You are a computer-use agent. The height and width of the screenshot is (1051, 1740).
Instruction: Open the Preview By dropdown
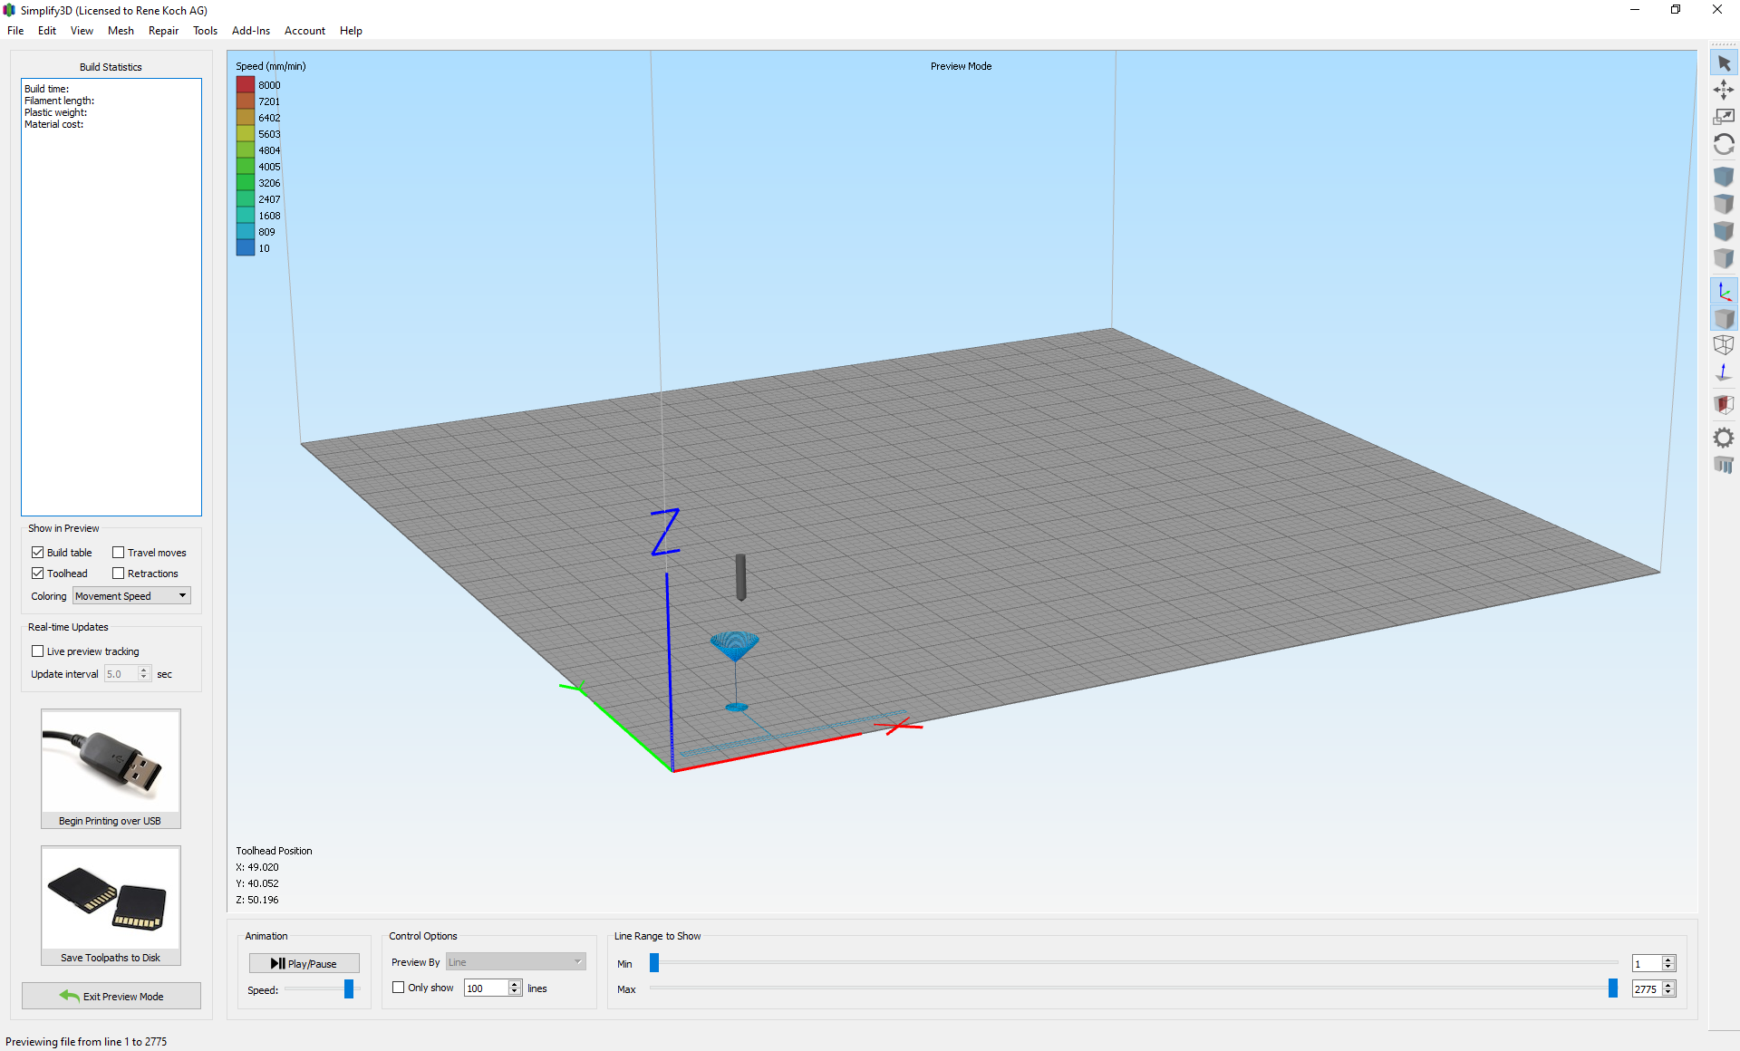pyautogui.click(x=514, y=961)
